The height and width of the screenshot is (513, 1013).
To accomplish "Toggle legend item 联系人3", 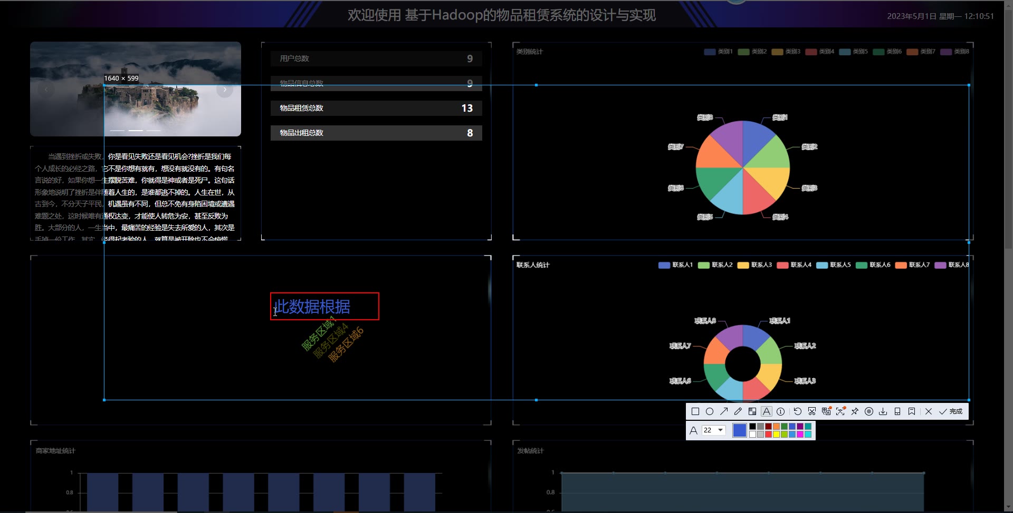I will [x=754, y=265].
